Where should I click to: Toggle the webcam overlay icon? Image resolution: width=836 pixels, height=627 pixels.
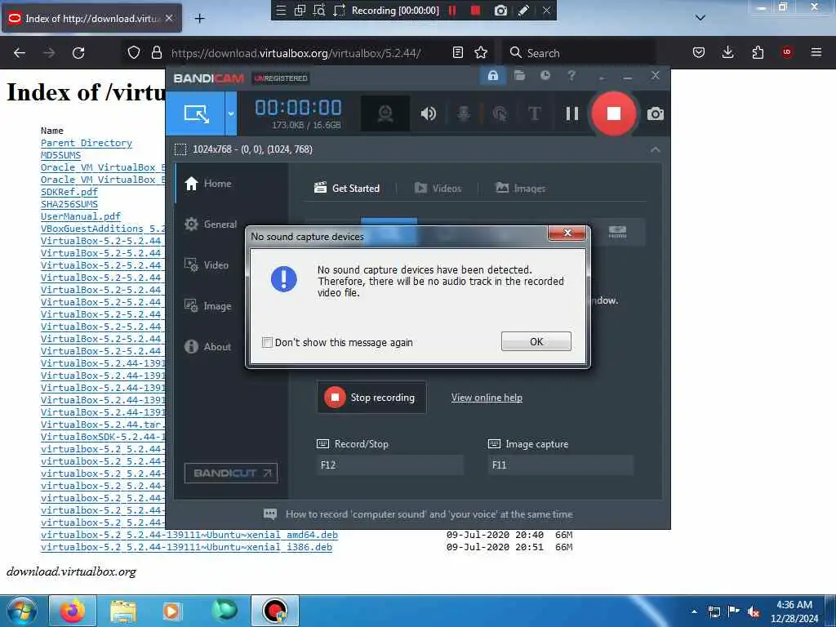click(x=385, y=113)
